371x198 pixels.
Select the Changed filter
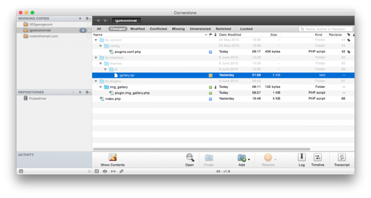pos(118,29)
